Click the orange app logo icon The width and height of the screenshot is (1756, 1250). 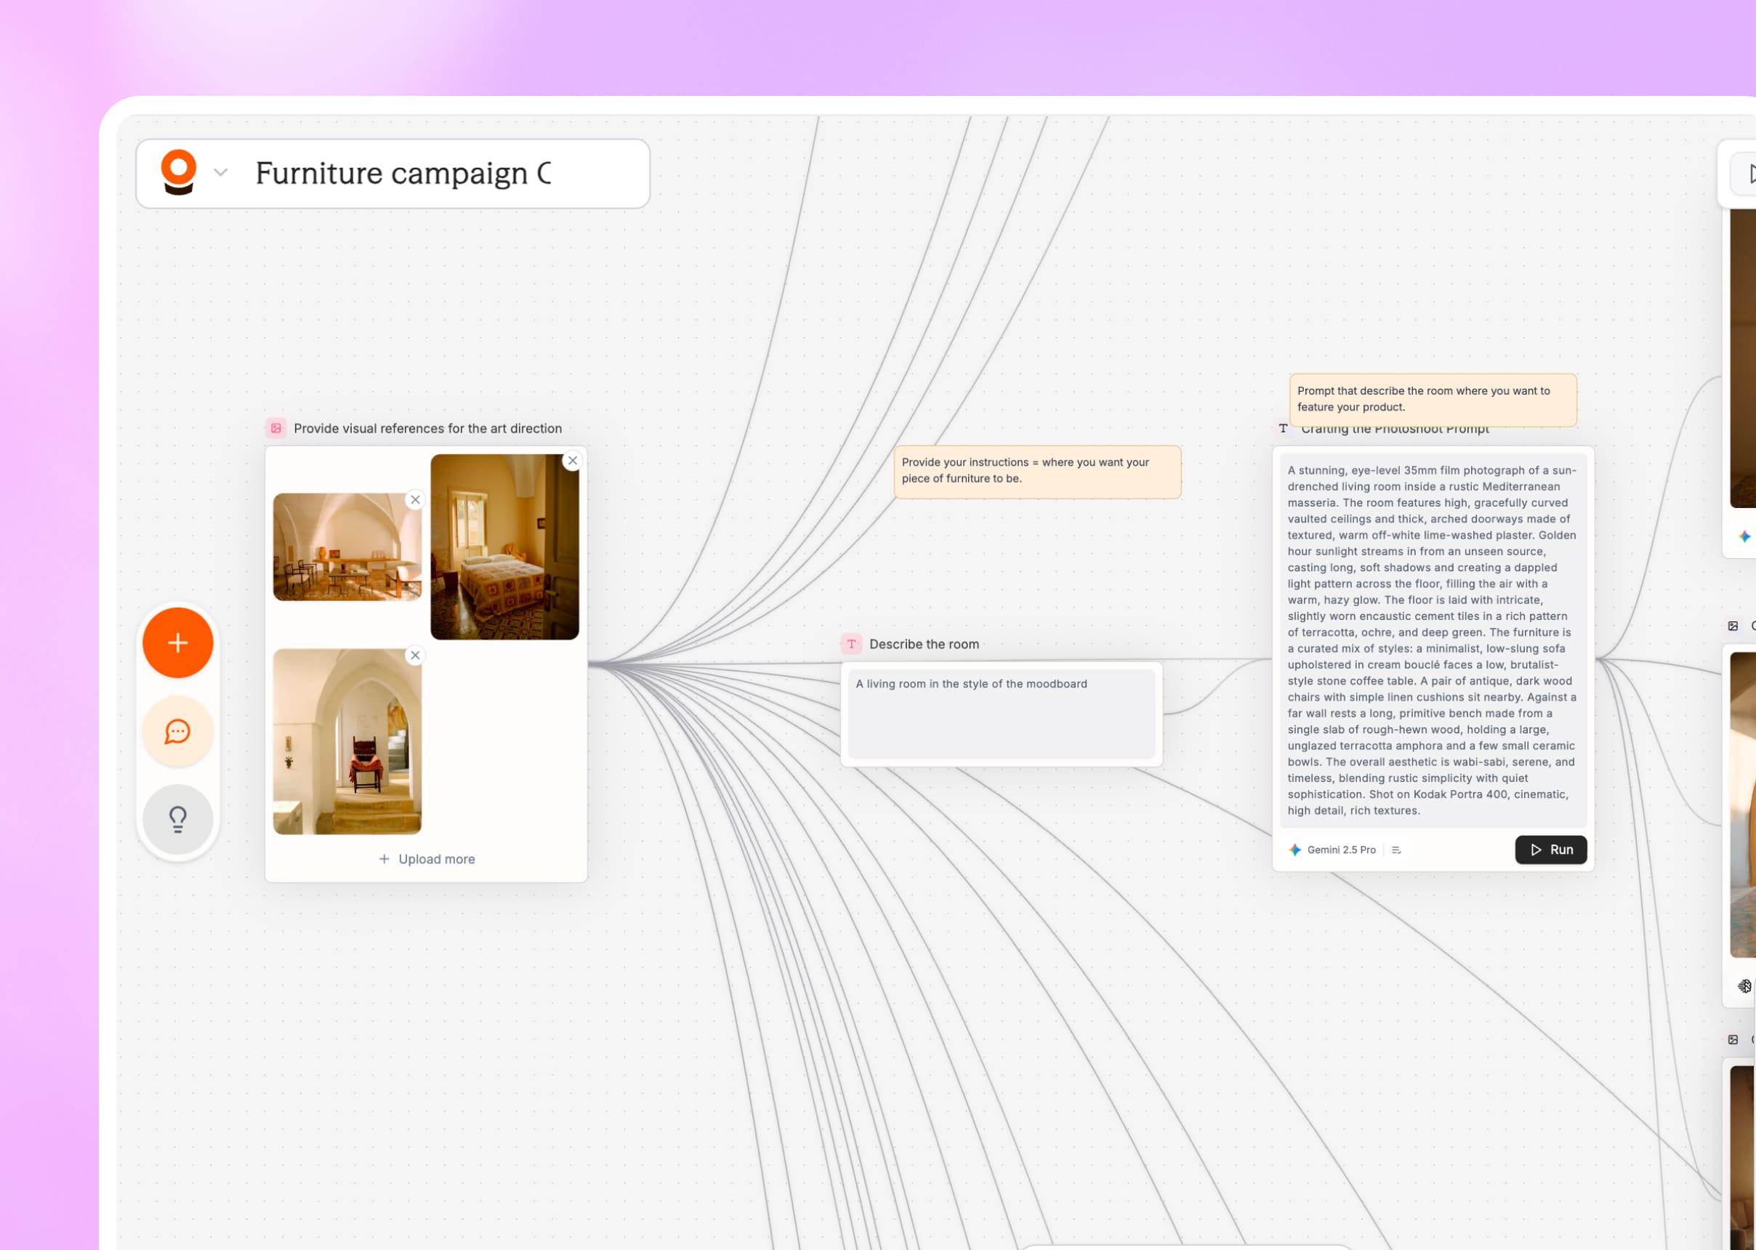coord(179,172)
